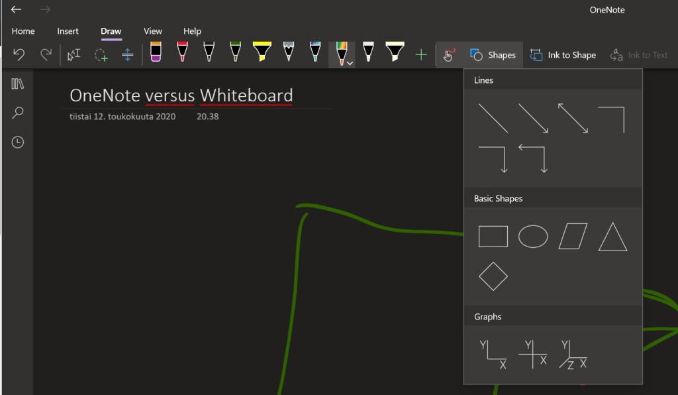Go back using the back arrow
Screen dimensions: 678x395
pos(17,10)
